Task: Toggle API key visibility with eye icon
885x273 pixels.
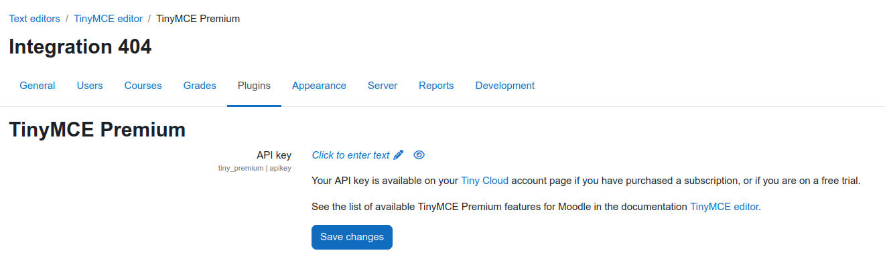Action: (419, 155)
